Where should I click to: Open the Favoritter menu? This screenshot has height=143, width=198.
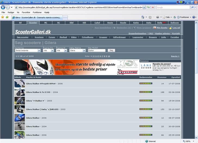point(26,12)
